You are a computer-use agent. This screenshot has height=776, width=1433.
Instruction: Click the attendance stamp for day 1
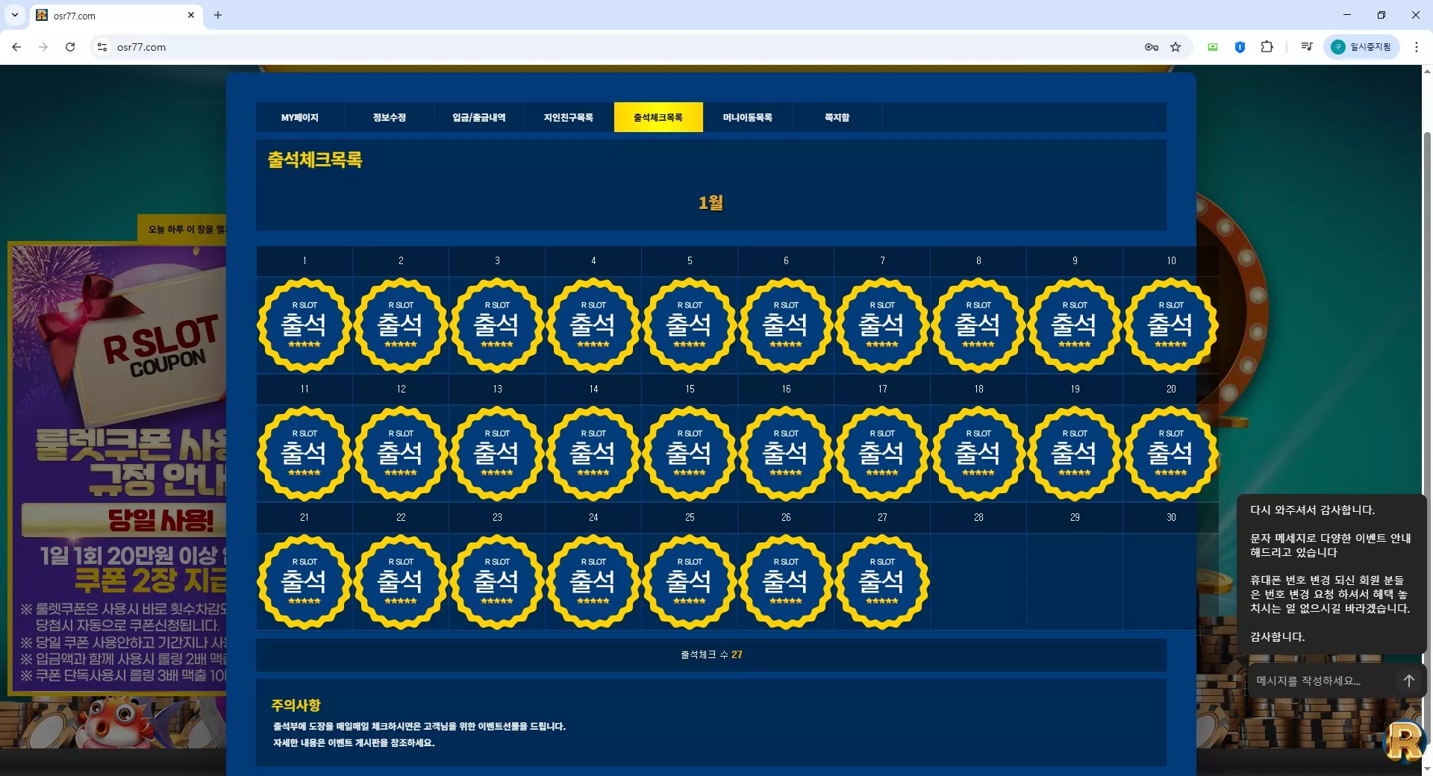305,325
